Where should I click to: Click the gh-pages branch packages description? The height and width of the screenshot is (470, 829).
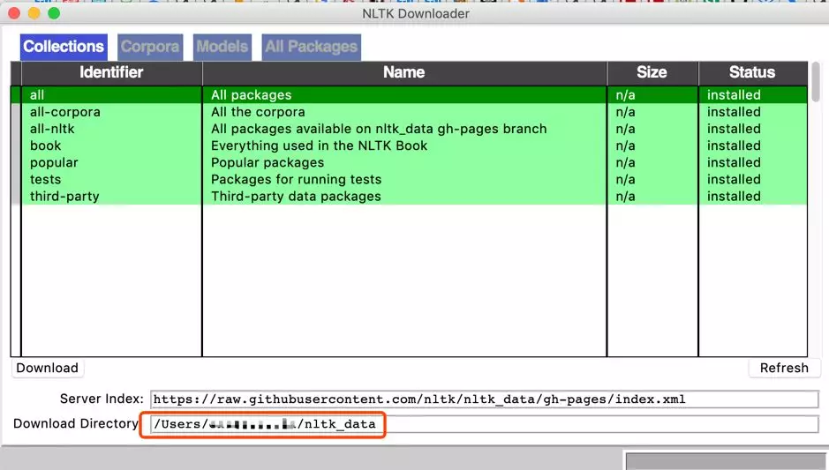[x=379, y=129]
